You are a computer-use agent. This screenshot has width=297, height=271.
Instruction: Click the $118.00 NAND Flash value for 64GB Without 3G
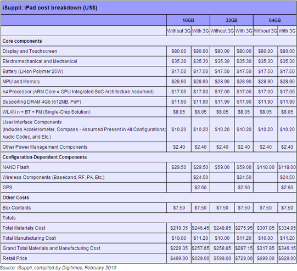(x=265, y=167)
